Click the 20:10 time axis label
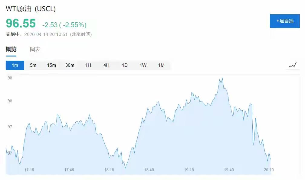305x180 pixels. [x=269, y=170]
